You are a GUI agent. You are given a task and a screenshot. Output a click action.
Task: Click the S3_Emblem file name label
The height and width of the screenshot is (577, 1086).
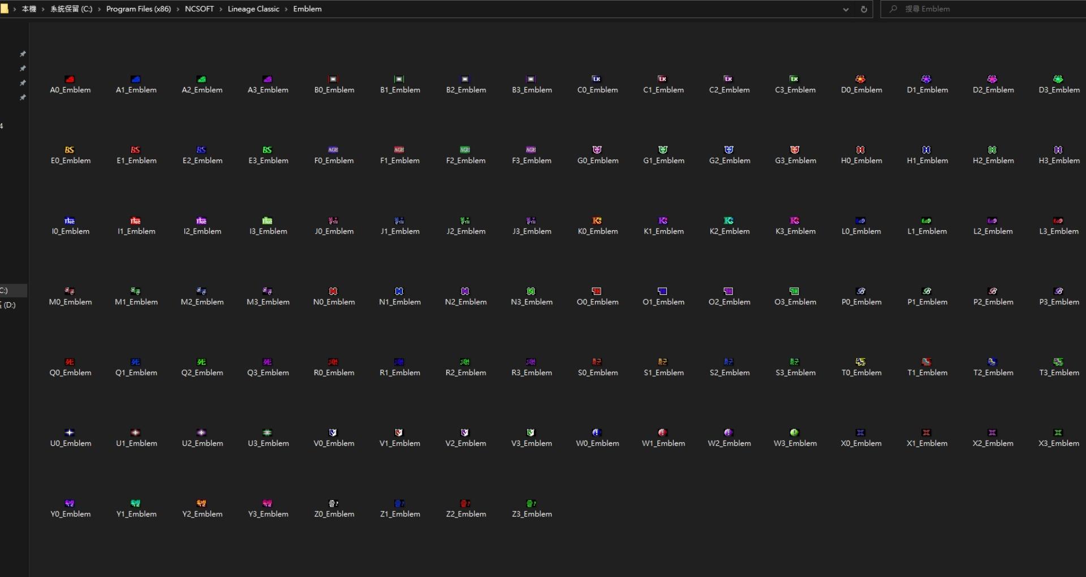click(x=795, y=373)
